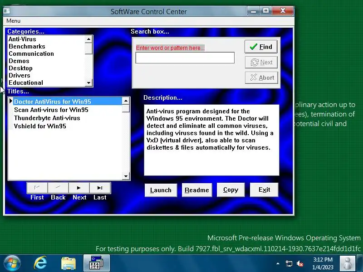
Task: Open the Windows Start orb
Action: [12, 263]
